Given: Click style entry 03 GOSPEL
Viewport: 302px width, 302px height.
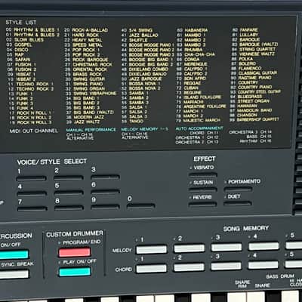Looking at the screenshot, I should [19, 45].
